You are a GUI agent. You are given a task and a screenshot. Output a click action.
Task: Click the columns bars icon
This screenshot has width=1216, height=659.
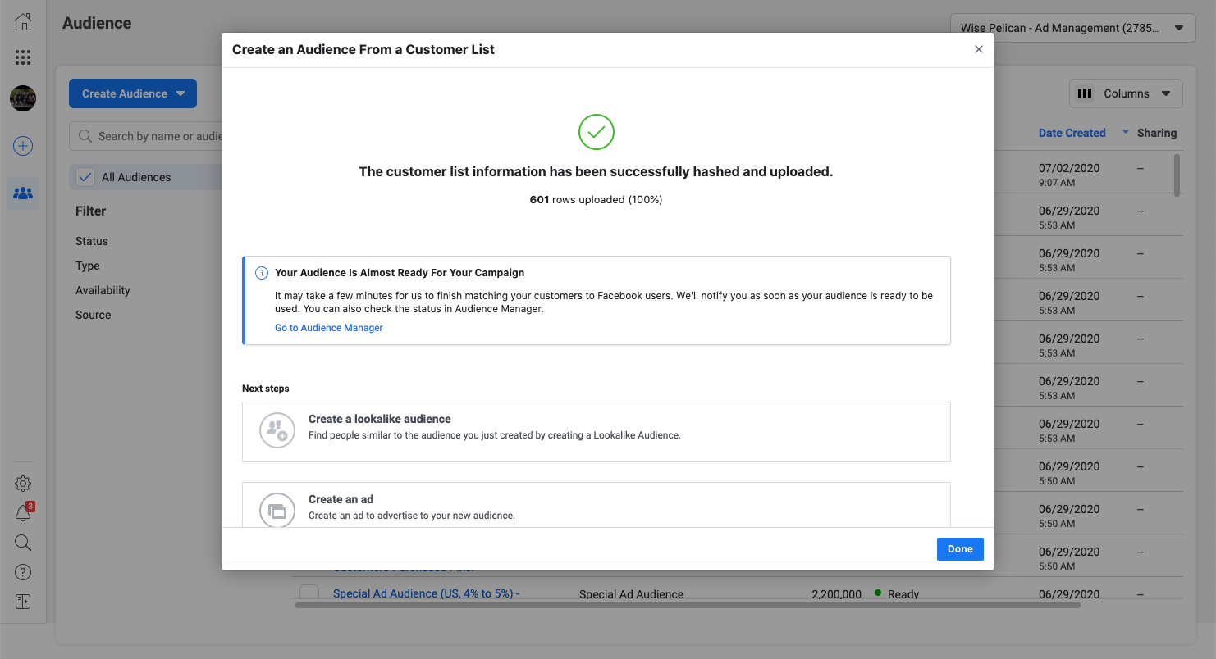(1085, 93)
